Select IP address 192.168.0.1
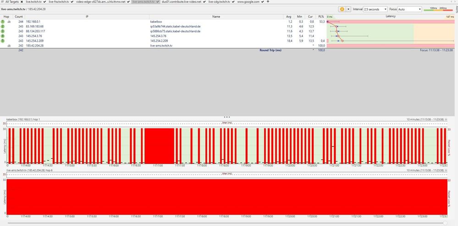The width and height of the screenshot is (458, 226). tap(33, 22)
